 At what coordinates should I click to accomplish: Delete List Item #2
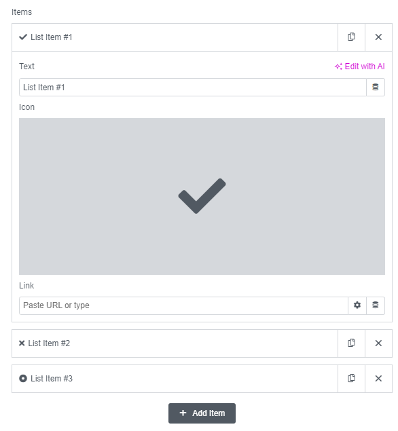click(x=378, y=343)
